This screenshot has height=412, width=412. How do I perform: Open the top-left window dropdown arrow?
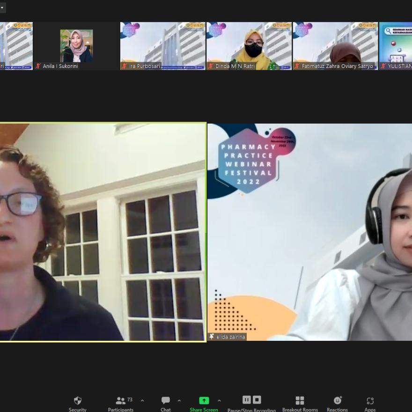point(2,8)
